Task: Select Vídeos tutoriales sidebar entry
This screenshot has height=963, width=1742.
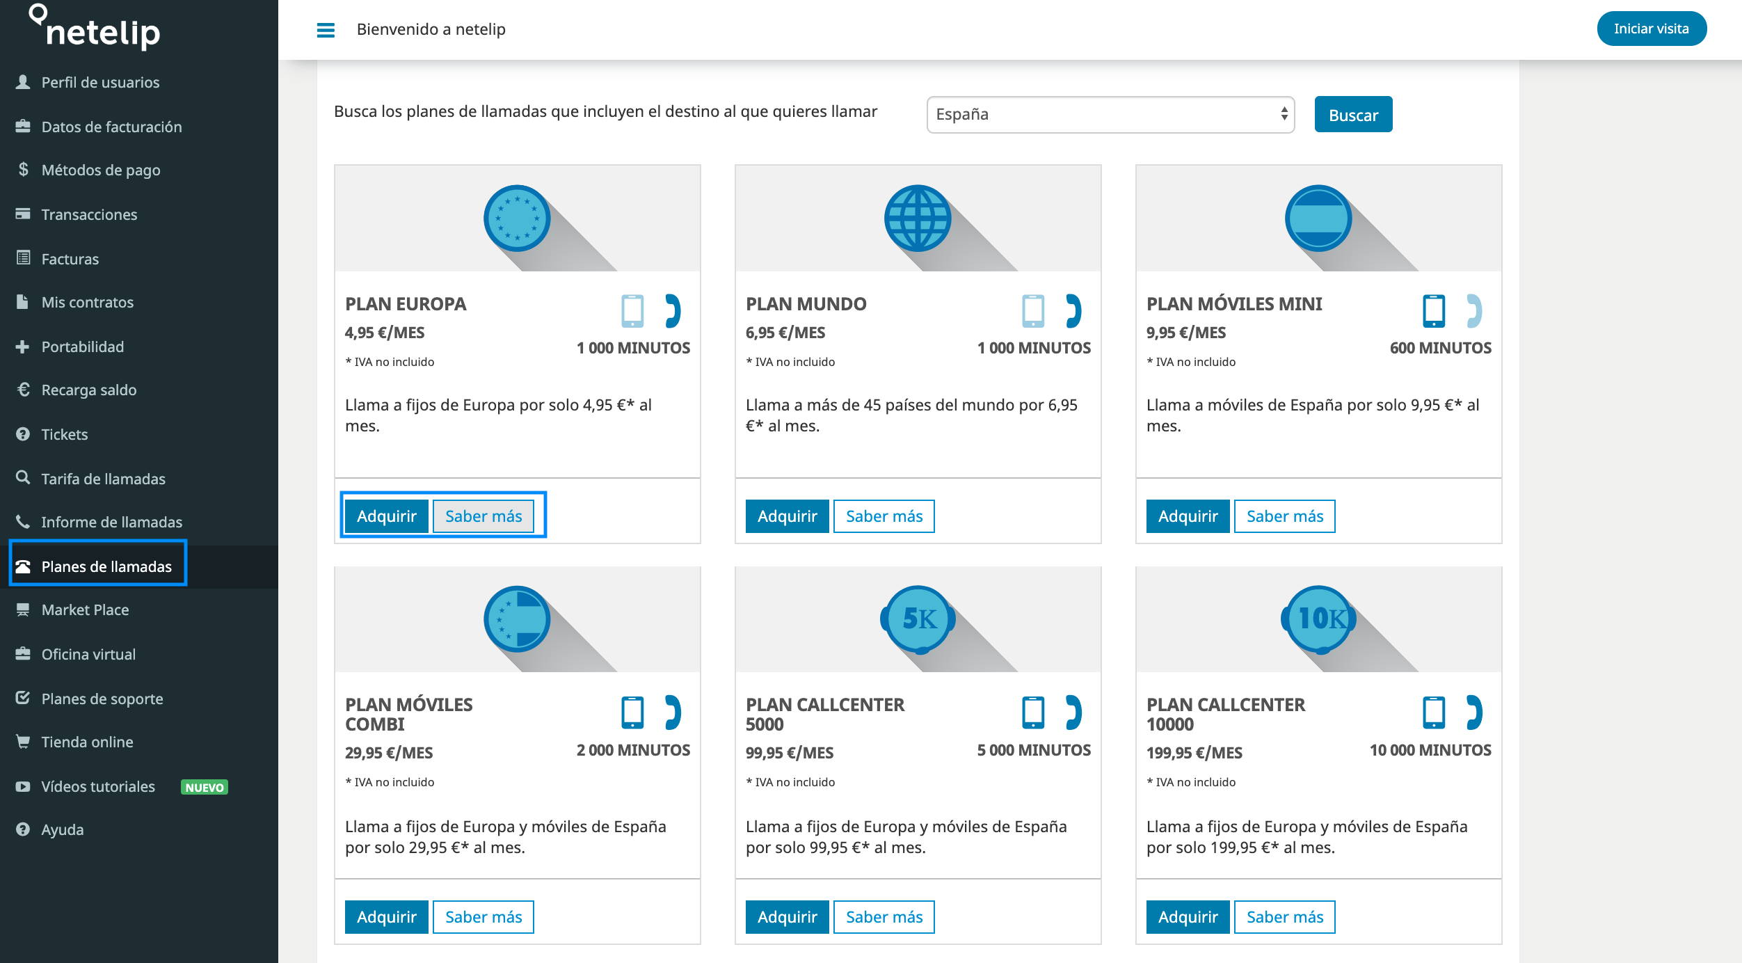Action: tap(98, 786)
